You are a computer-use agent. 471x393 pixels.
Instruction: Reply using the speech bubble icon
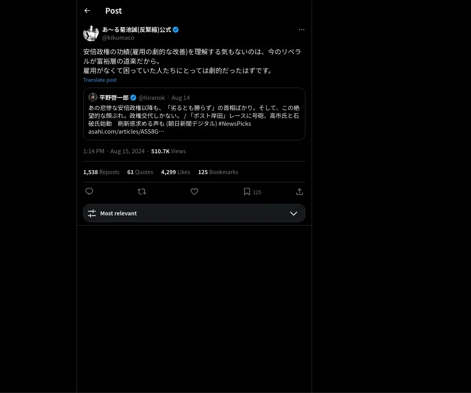coord(89,191)
